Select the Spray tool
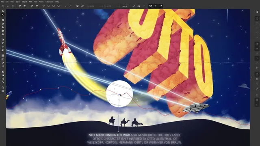 (3, 75)
